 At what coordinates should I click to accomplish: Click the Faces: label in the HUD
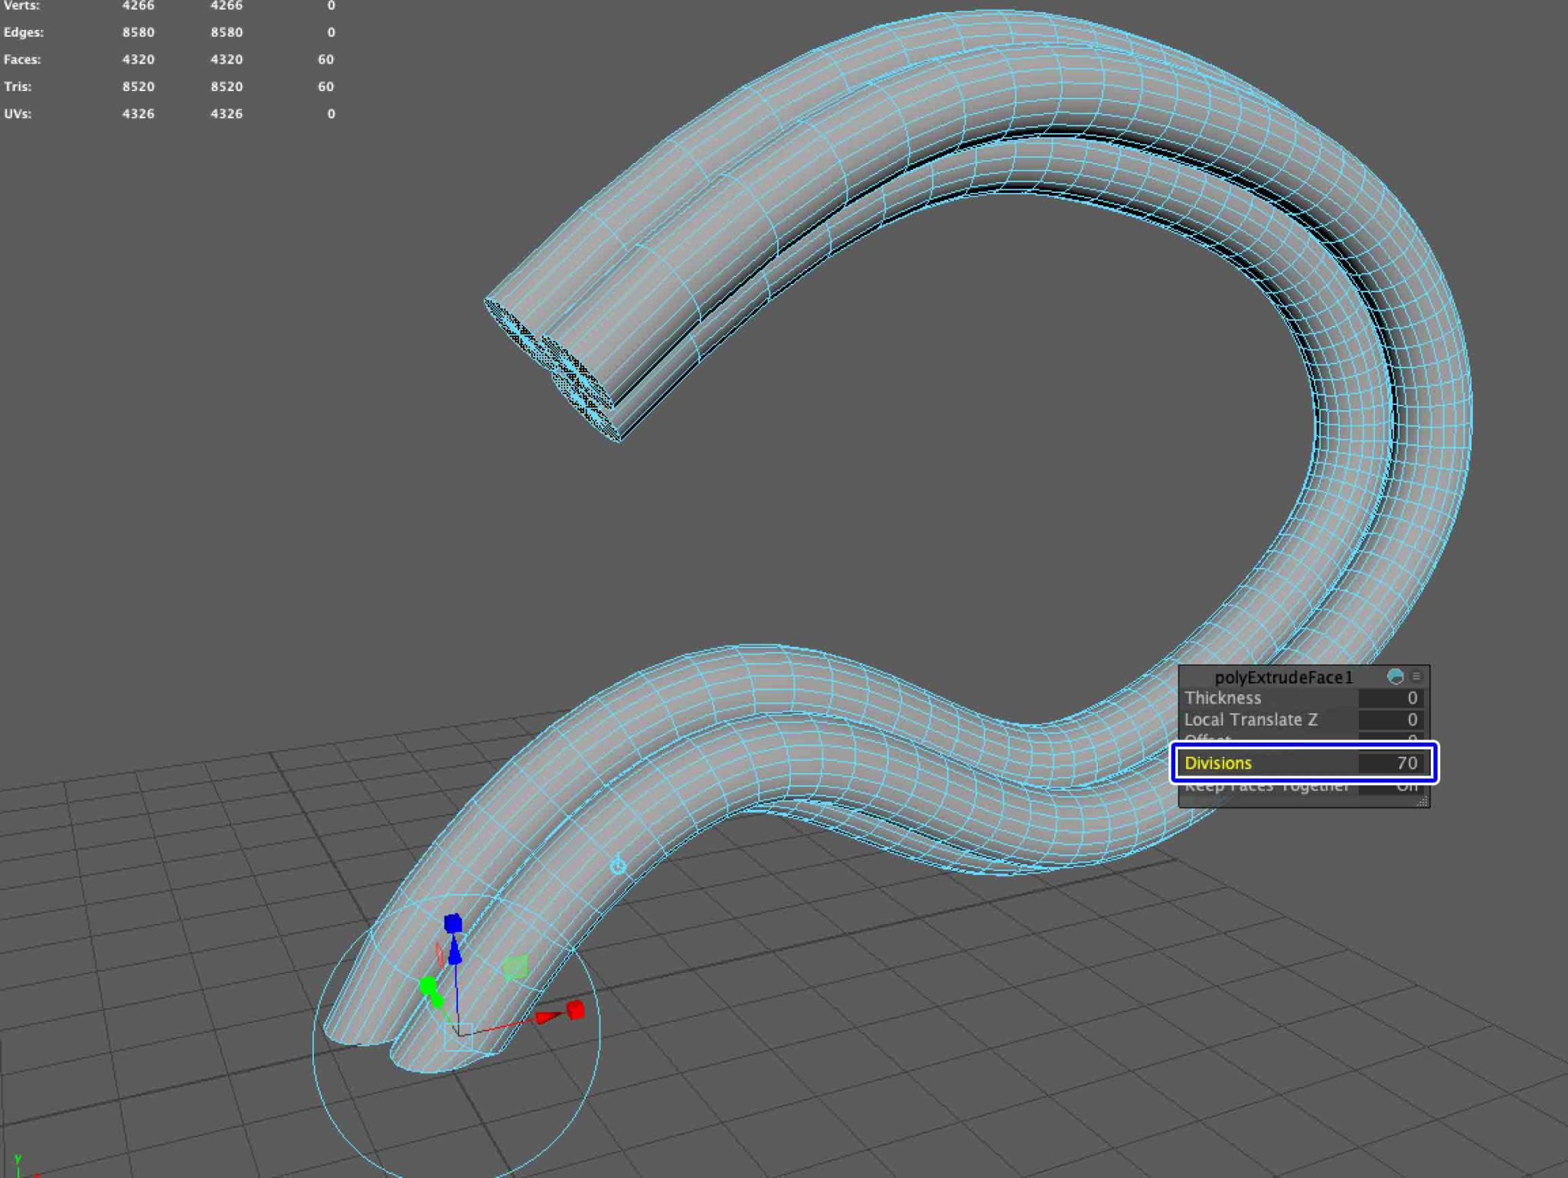[x=22, y=60]
